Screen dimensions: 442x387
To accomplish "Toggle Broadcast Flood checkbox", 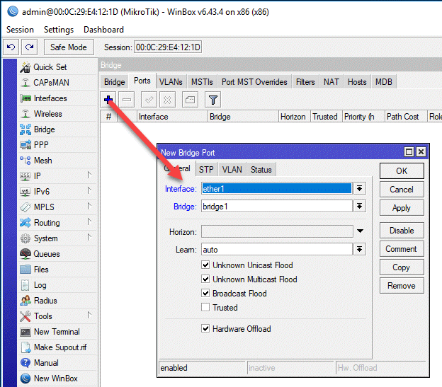I will click(205, 293).
